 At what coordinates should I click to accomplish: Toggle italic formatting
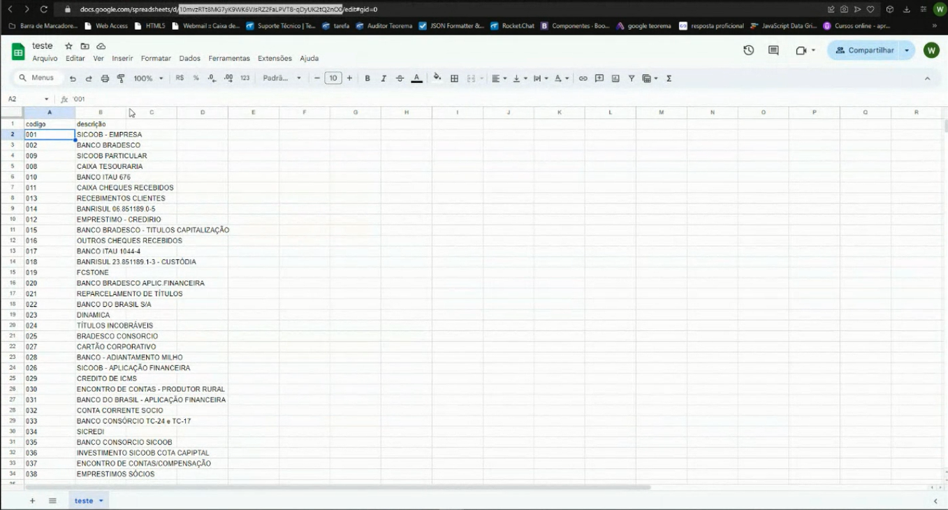click(x=384, y=78)
